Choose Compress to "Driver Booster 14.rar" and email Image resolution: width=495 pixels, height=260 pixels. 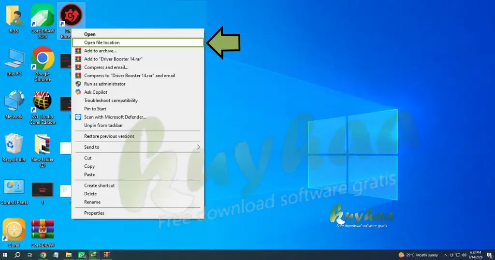[x=138, y=75]
